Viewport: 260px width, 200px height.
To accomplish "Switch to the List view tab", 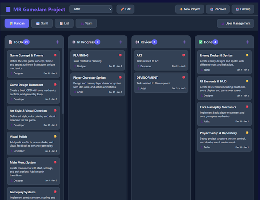I will point(64,23).
